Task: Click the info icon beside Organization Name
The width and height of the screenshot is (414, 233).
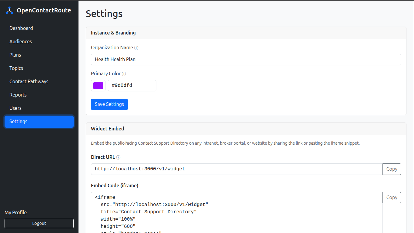Action: [136, 48]
